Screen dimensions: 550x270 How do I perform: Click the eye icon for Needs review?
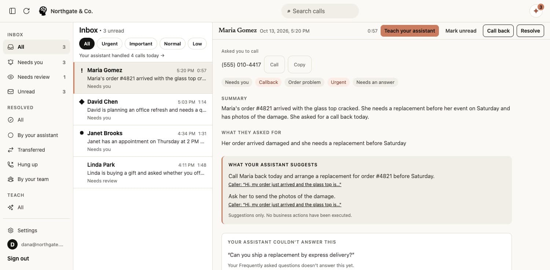pos(11,77)
